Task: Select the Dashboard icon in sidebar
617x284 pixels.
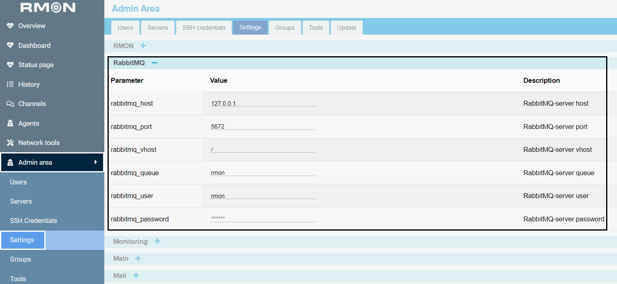Action: pyautogui.click(x=10, y=45)
